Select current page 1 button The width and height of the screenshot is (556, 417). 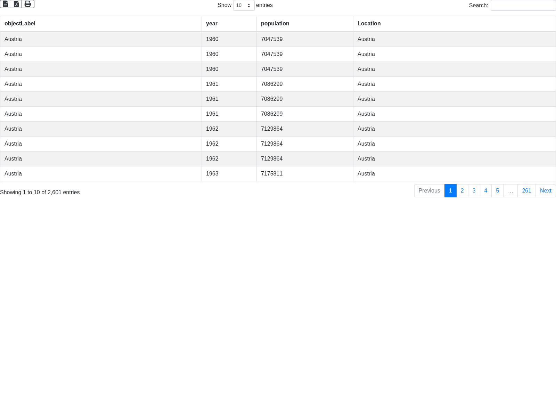tap(450, 191)
